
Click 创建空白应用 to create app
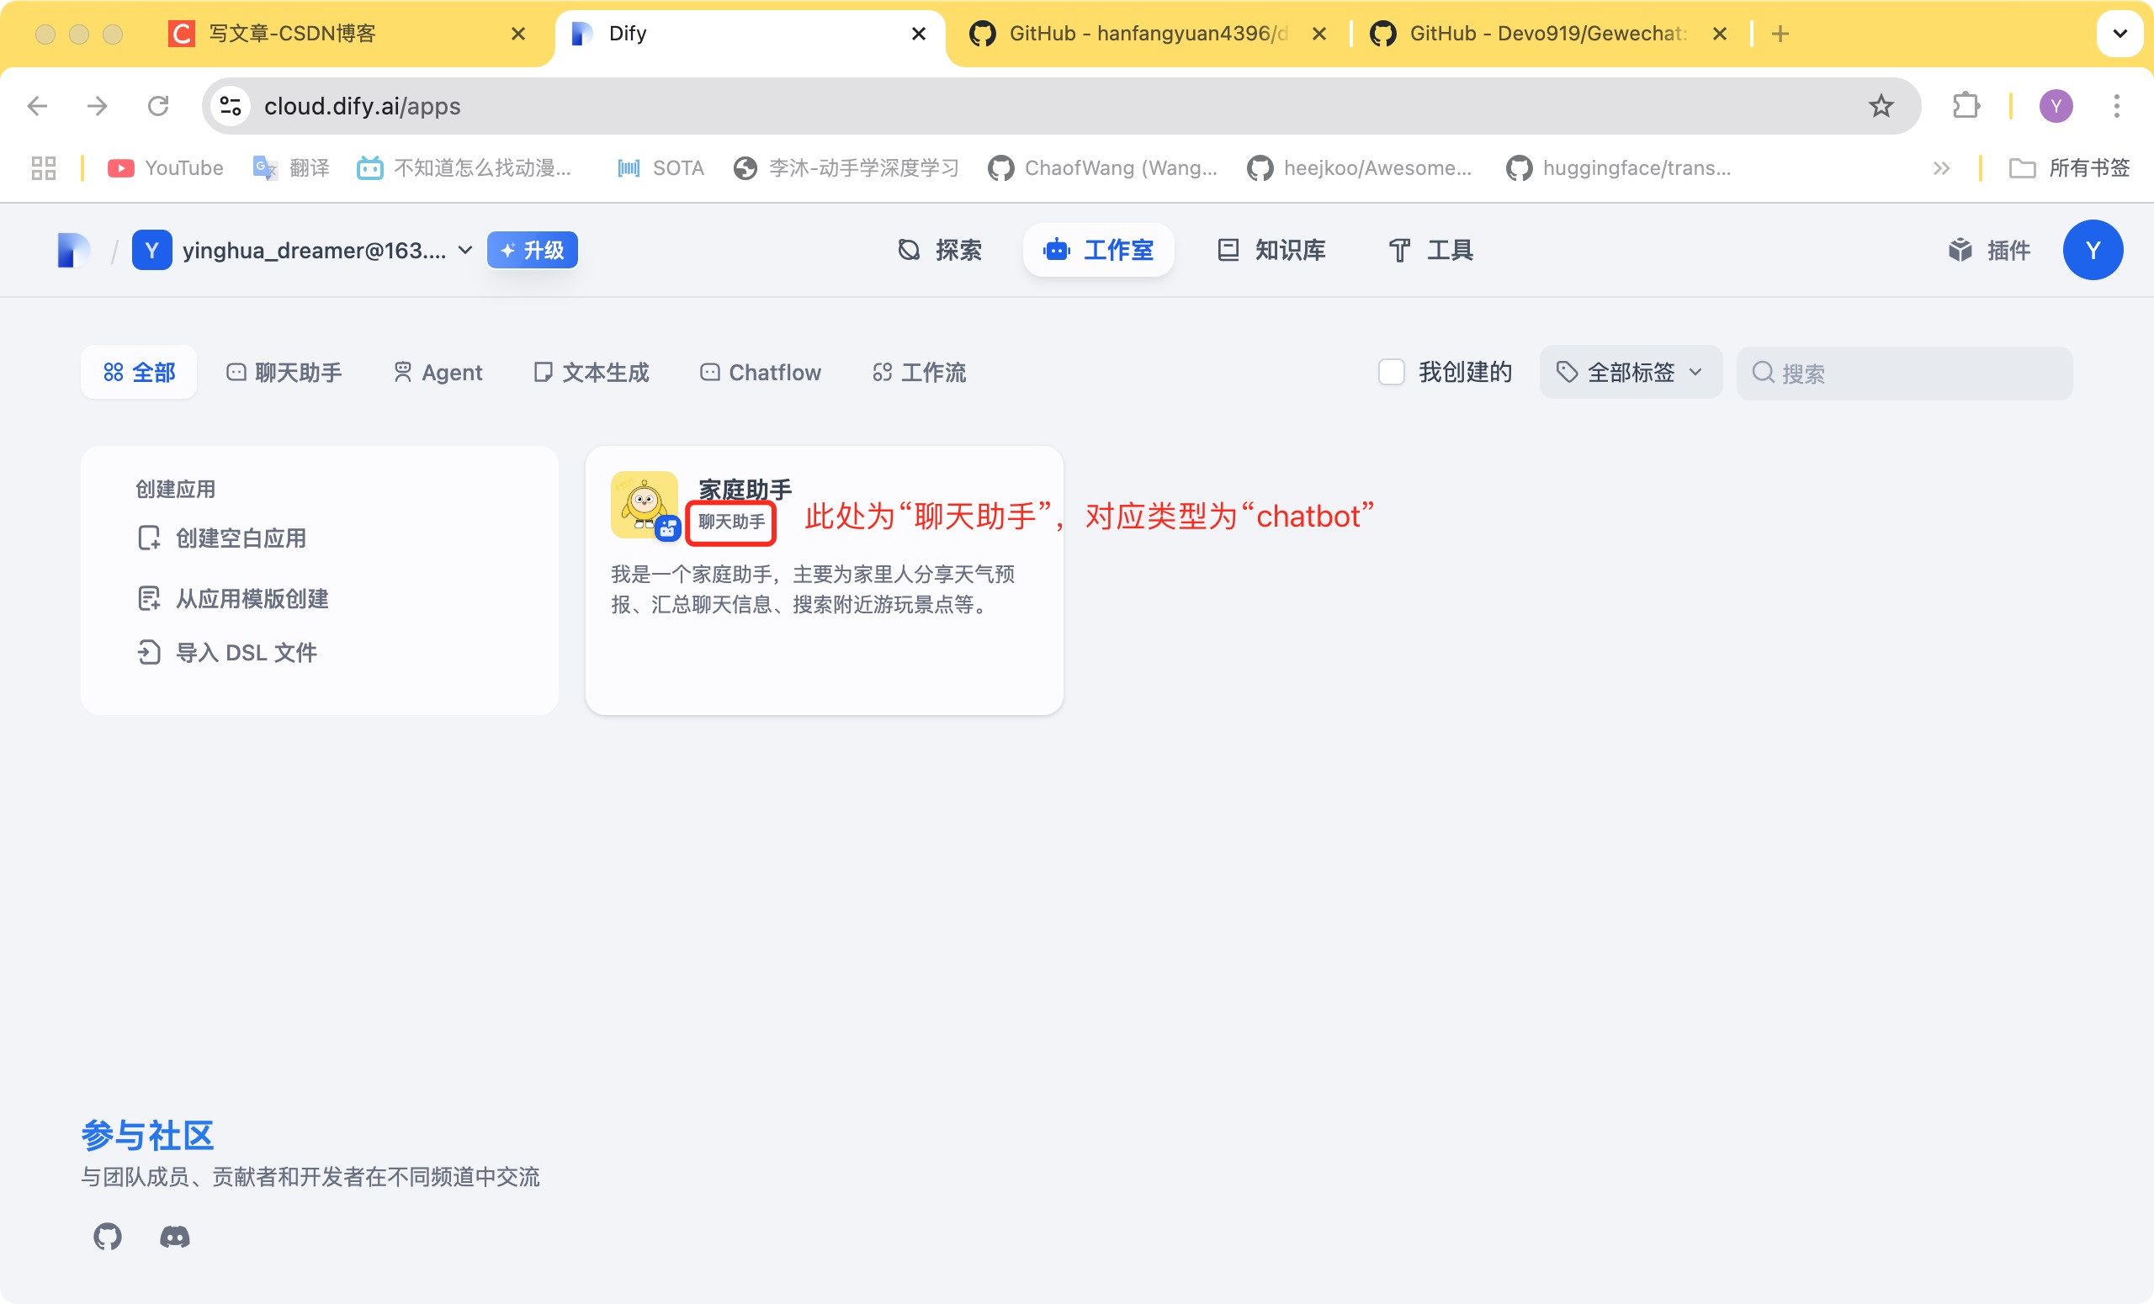pos(240,538)
